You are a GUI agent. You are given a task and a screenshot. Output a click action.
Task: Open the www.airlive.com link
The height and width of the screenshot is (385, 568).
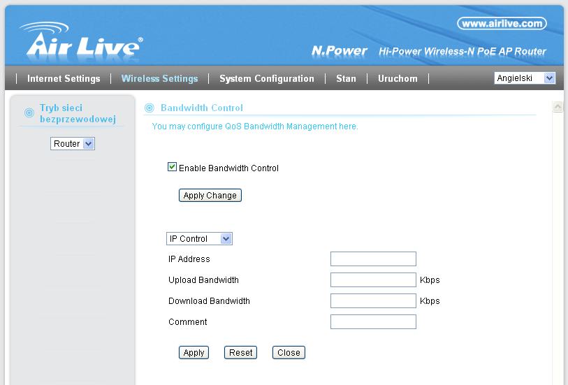[502, 24]
